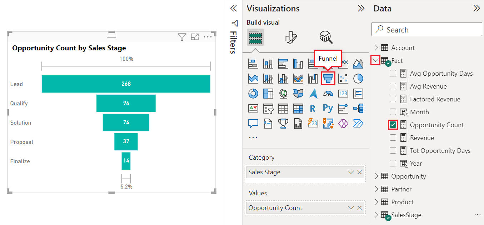
Task: Click the filter icon on the funnel chart
Action: pyautogui.click(x=182, y=37)
